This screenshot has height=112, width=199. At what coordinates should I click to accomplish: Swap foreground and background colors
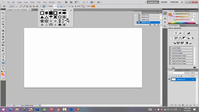tap(4, 72)
